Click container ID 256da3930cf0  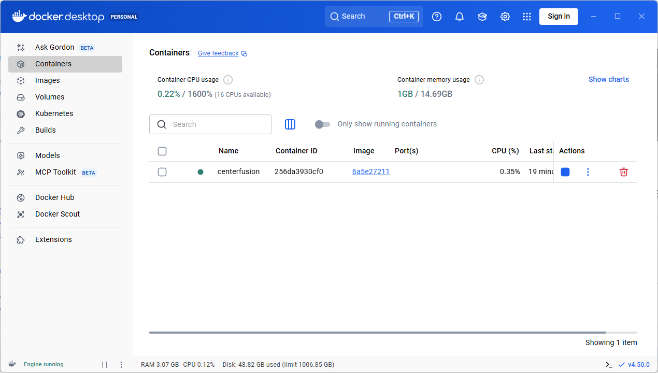(299, 171)
